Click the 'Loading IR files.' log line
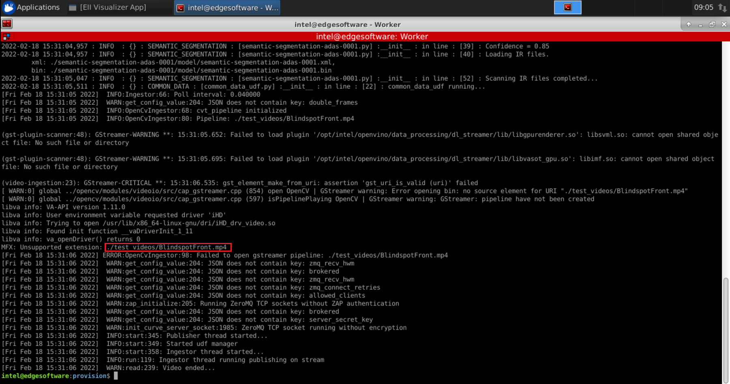The height and width of the screenshot is (384, 730). tap(275, 54)
